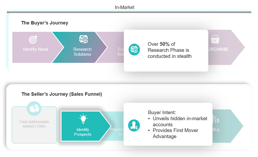Click the shopping basket icon above Purchase
The height and width of the screenshot is (157, 258).
pyautogui.click(x=215, y=39)
